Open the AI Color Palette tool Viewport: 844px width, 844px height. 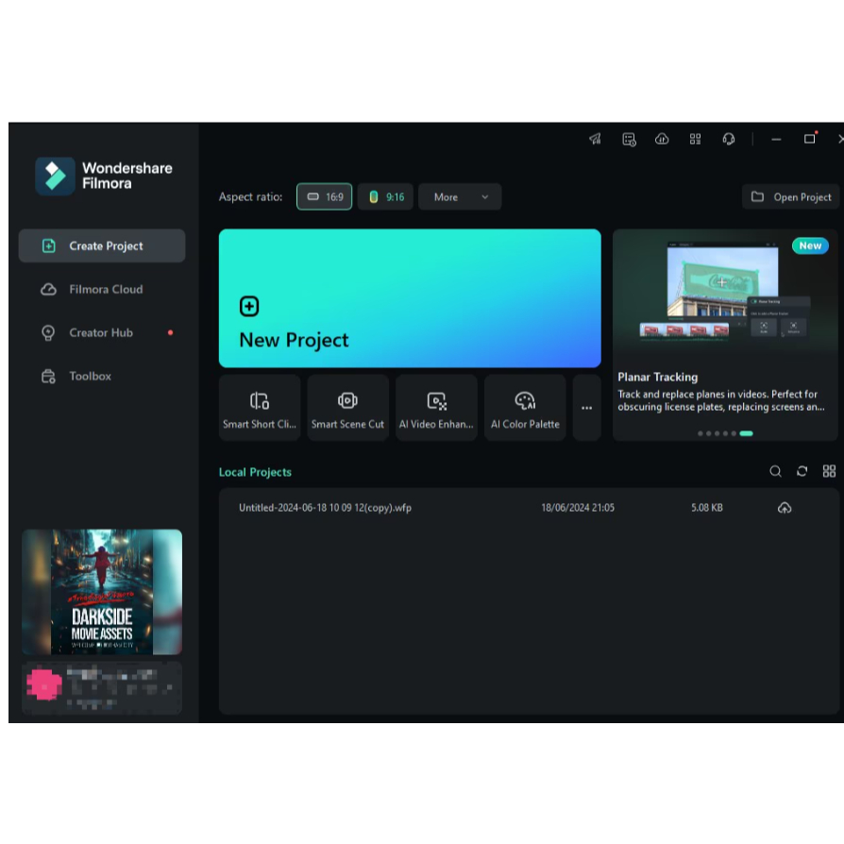click(525, 407)
